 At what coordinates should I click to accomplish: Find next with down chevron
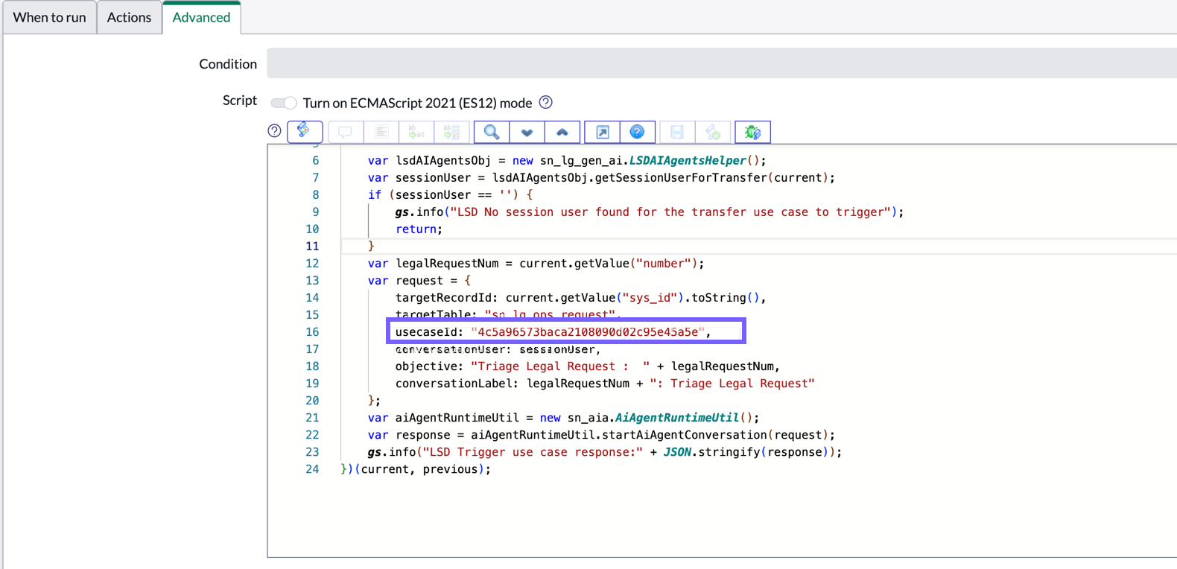click(x=527, y=132)
